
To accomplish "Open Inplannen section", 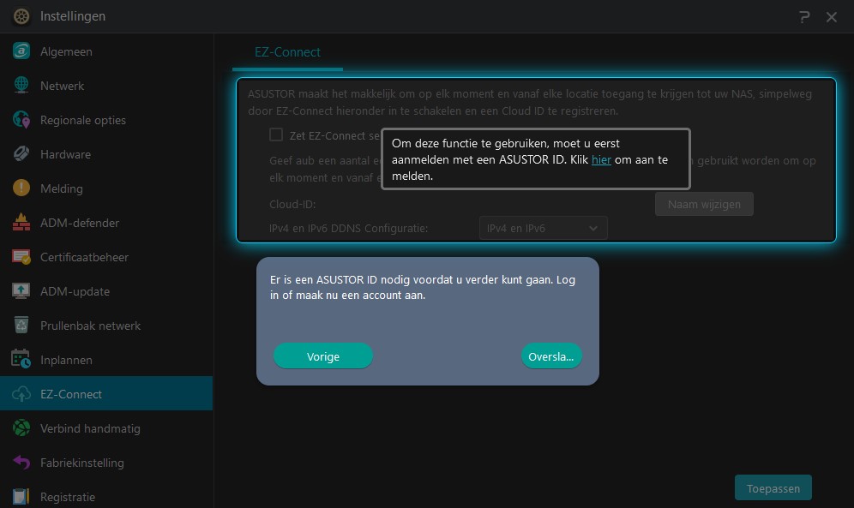I will click(x=106, y=360).
